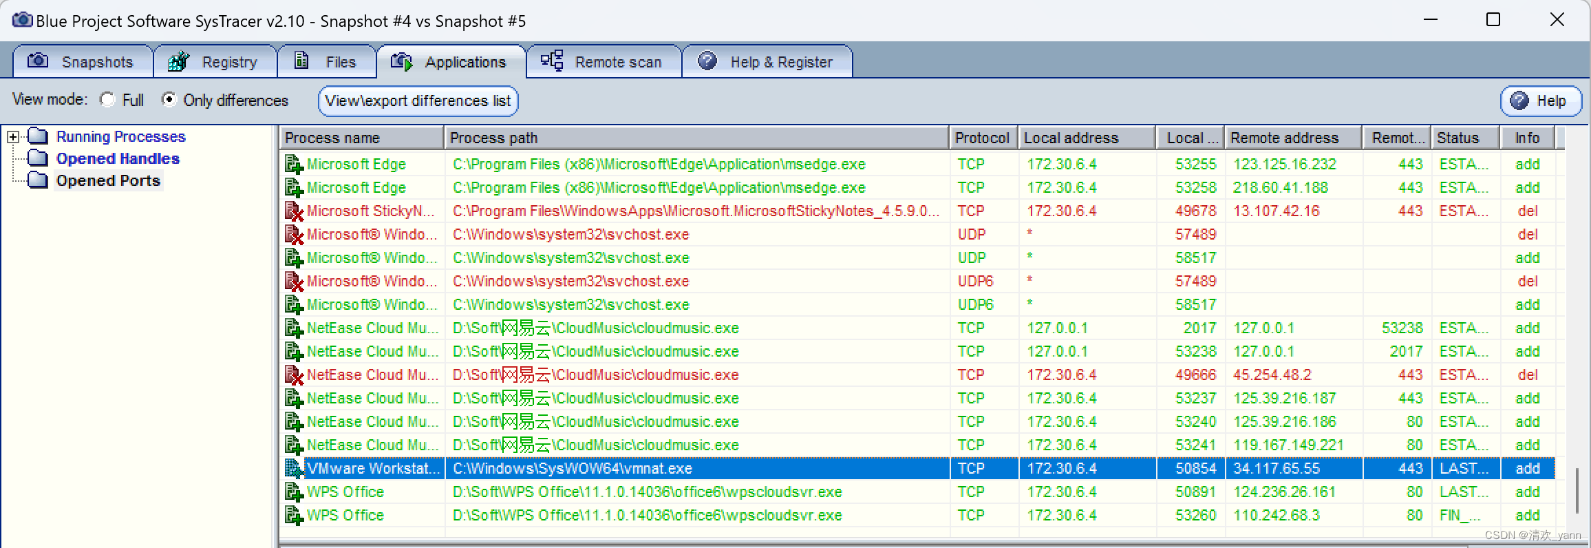The width and height of the screenshot is (1591, 548).
Task: Click the Help button
Action: click(x=1541, y=101)
